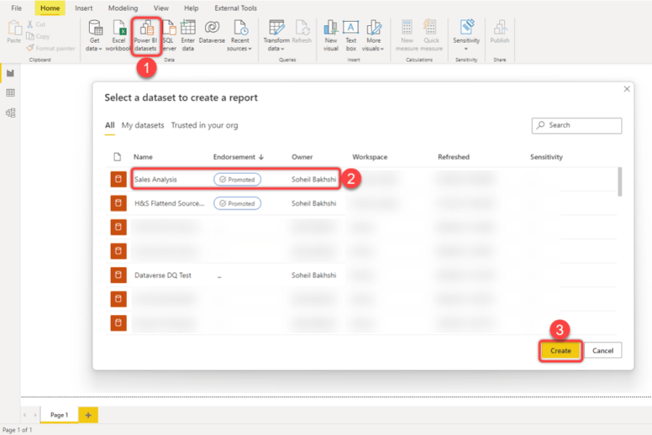This screenshot has width=652, height=435.
Task: Click the dataset list scrollbar
Action: click(619, 182)
